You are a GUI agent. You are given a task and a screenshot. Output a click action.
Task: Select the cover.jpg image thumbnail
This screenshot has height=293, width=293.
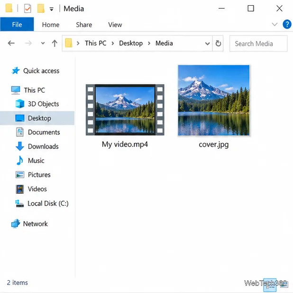[x=214, y=100]
